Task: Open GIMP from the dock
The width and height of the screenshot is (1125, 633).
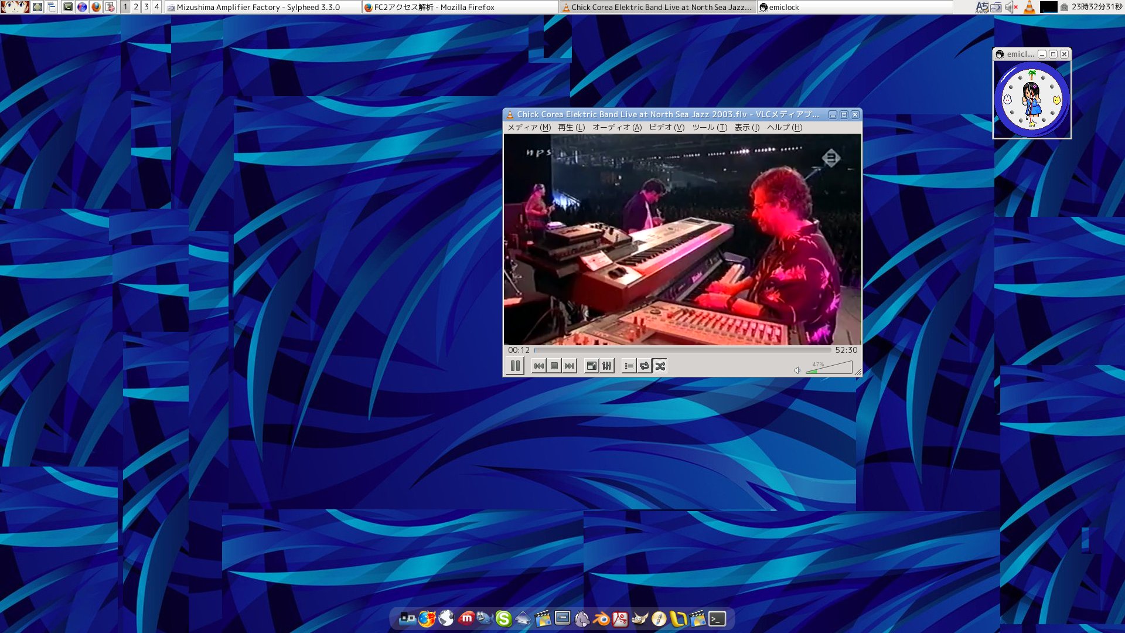Action: tap(640, 618)
